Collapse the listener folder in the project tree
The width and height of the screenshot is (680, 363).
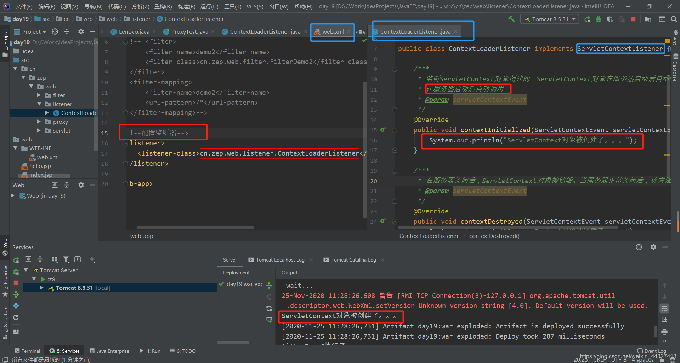pyautogui.click(x=39, y=104)
